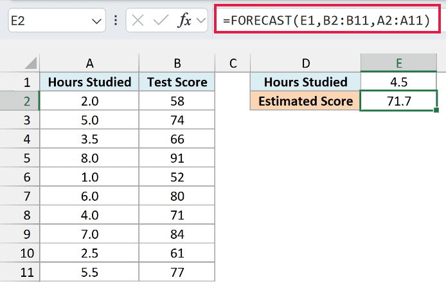Select cell E2 showing 71.7
This screenshot has height=282, width=446.
point(399,101)
